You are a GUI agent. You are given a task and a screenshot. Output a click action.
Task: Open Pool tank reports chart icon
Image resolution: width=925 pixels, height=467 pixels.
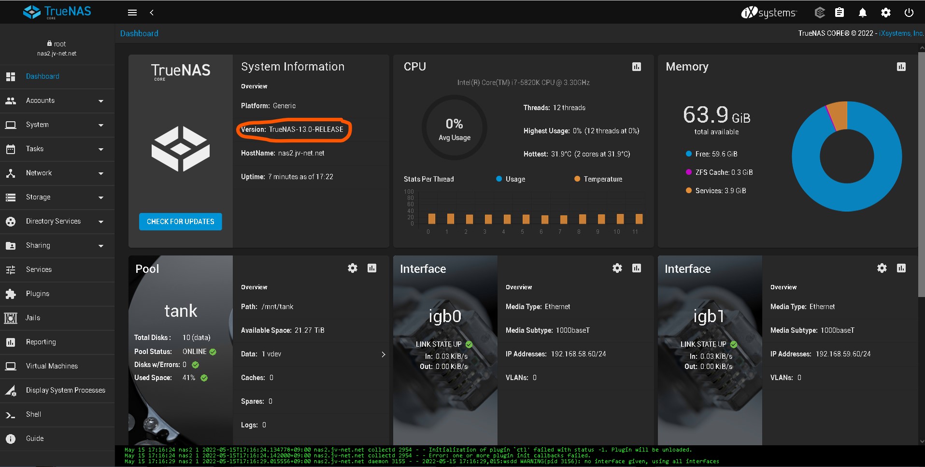(372, 268)
